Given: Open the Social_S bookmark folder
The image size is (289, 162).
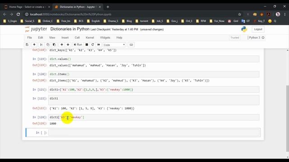Looking at the screenshot, I should 27,21.
